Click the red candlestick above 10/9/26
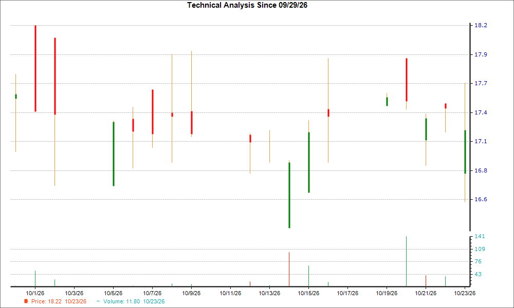 [x=192, y=123]
